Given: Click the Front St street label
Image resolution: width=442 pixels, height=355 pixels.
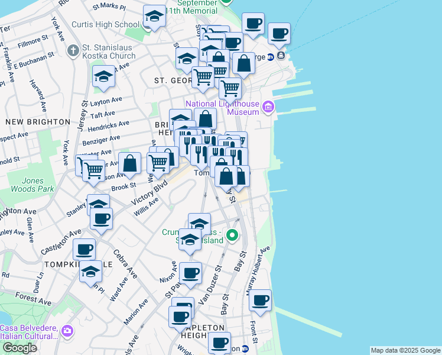Looking at the screenshot, I should point(253,332).
